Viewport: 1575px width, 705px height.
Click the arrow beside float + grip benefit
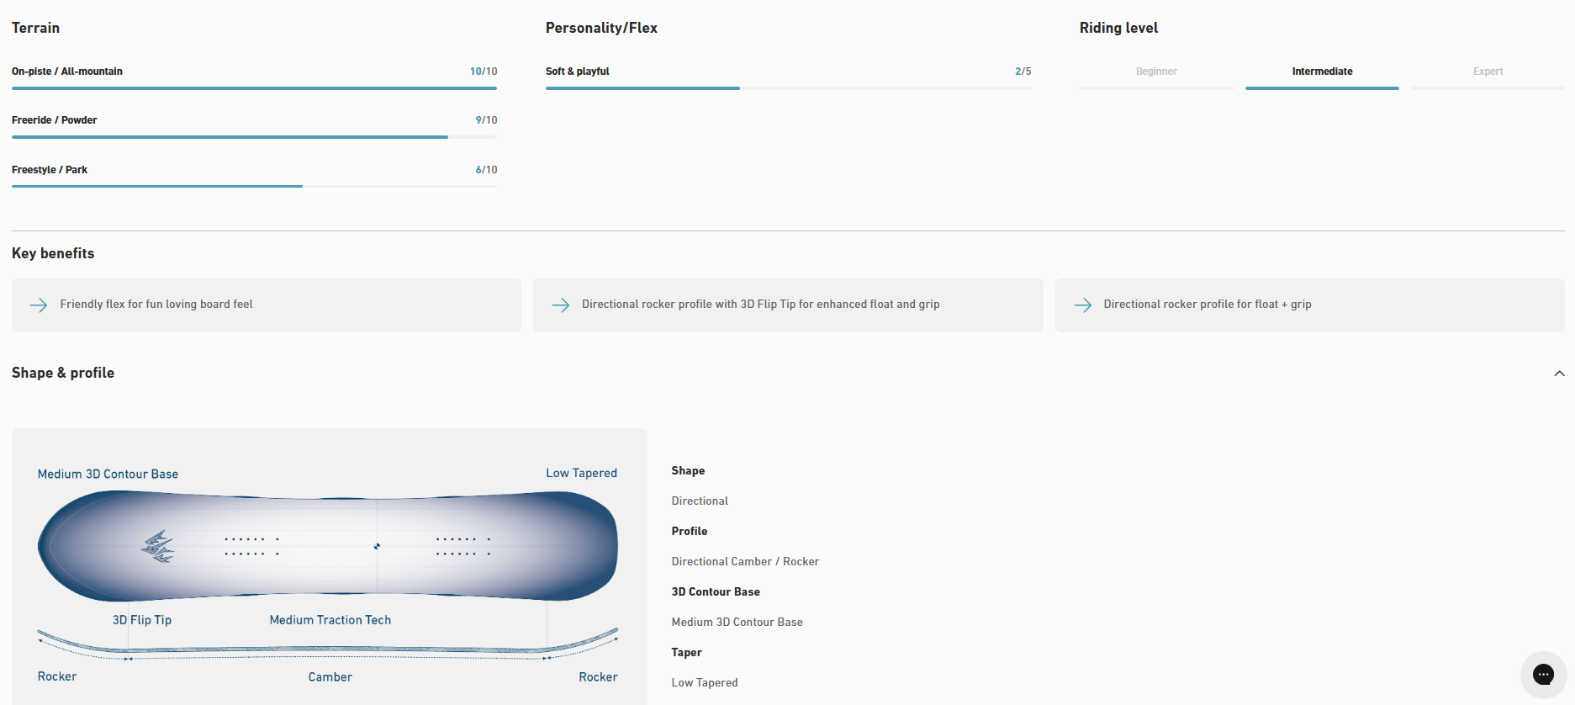click(1083, 305)
